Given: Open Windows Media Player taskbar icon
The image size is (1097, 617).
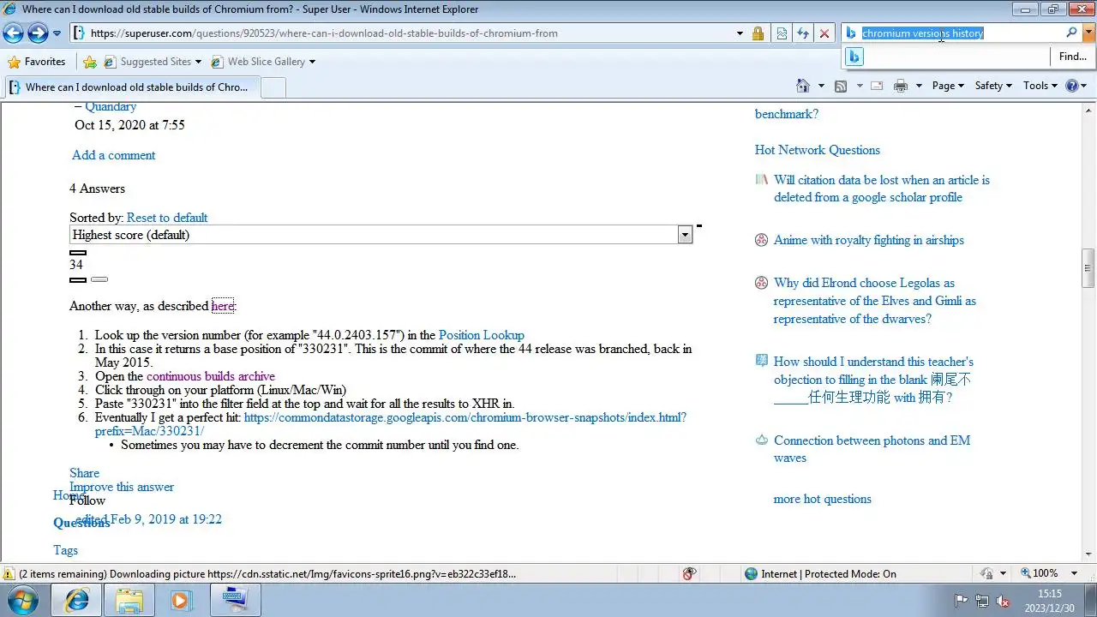Looking at the screenshot, I should click(x=181, y=600).
